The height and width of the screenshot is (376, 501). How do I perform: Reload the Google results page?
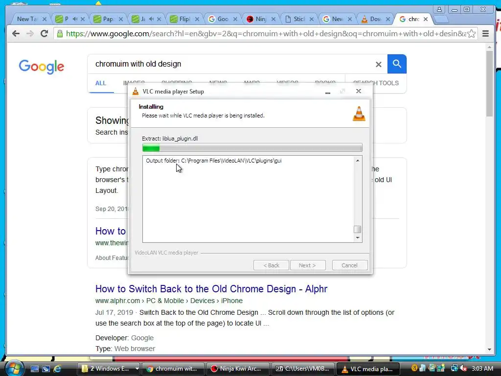tap(44, 33)
